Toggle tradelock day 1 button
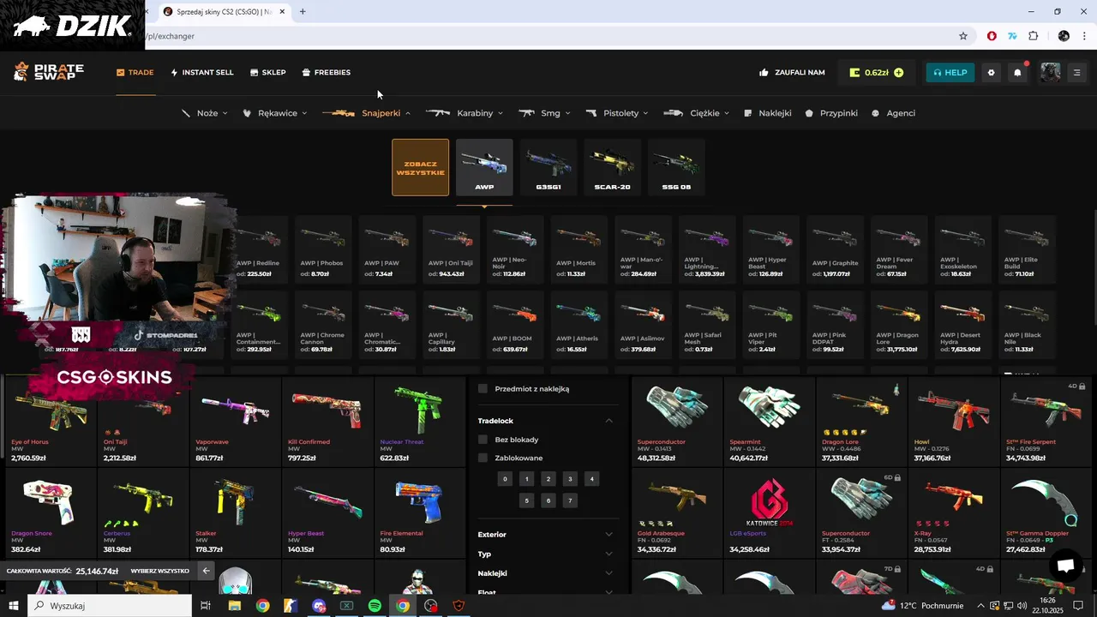Screen dimensions: 1097x617 (526, 479)
